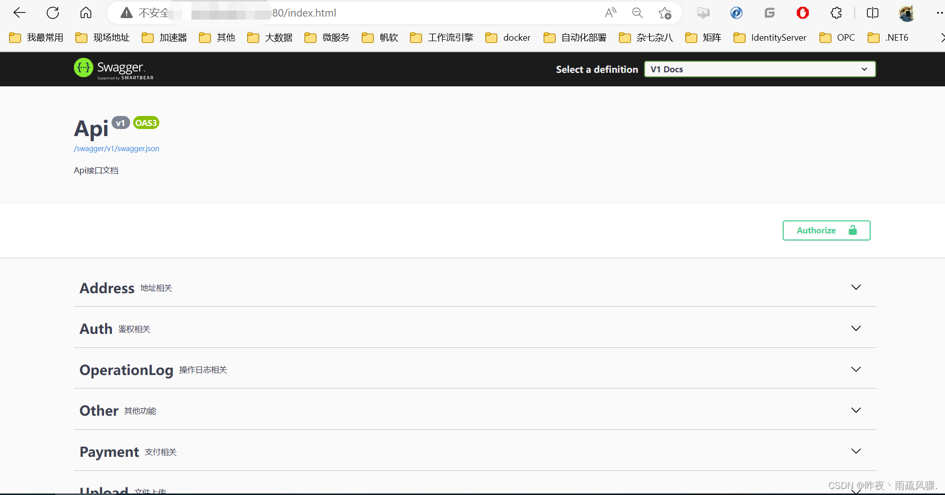Screen dimensions: 945x495
Task: Click the Other tag heading
Action: (99, 411)
